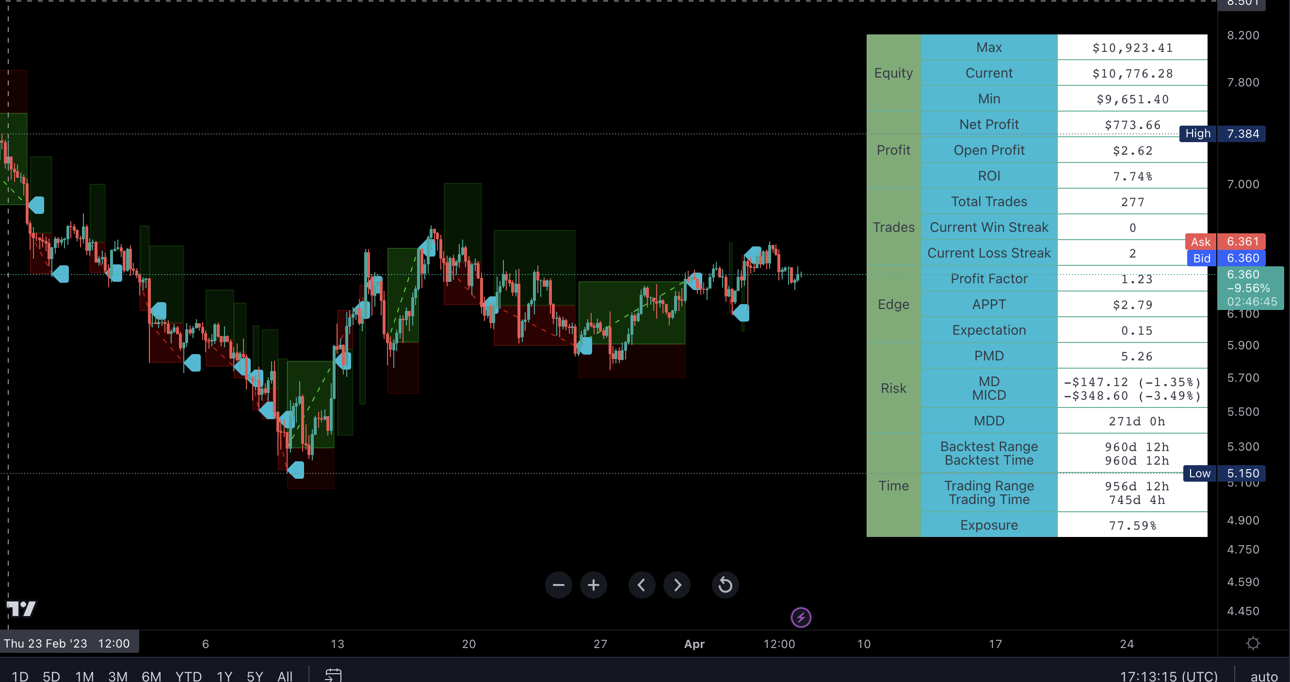The image size is (1290, 682).
Task: Open the go-to-date calendar icon
Action: coord(333,675)
